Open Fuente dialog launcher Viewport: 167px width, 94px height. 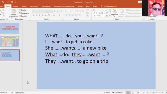click(63, 19)
